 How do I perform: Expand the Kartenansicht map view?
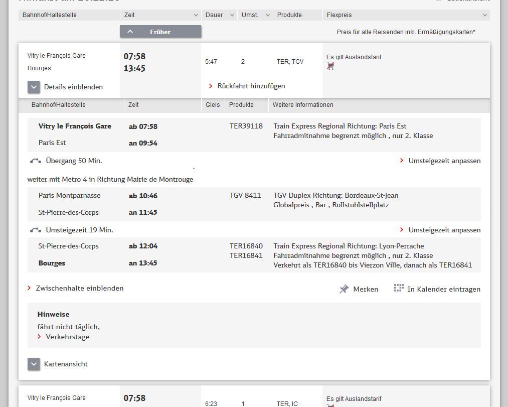coord(34,364)
